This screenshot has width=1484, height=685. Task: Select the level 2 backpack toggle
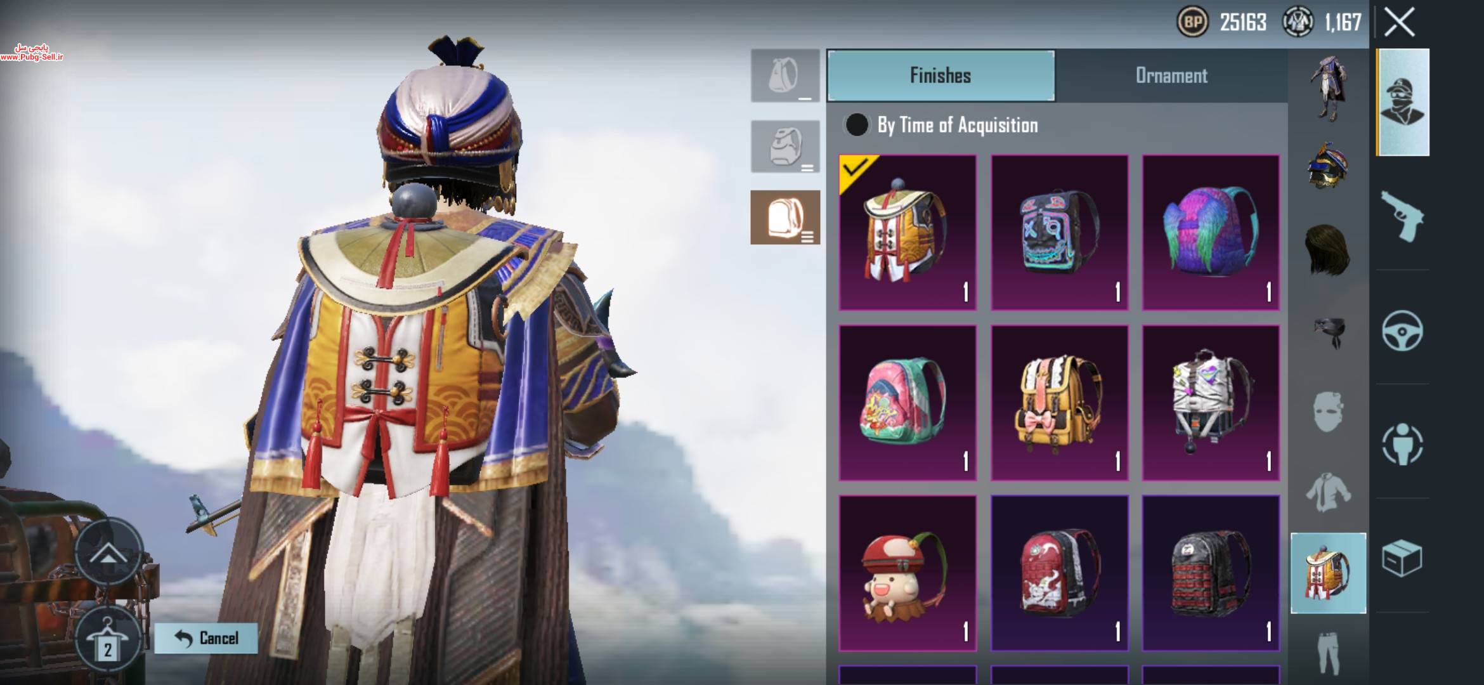[785, 147]
